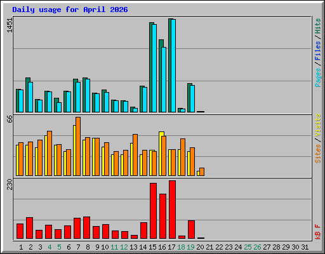Viewport: 325px width, 254px height.
Task: Click day 22 on the x-axis
Action: [219, 247]
